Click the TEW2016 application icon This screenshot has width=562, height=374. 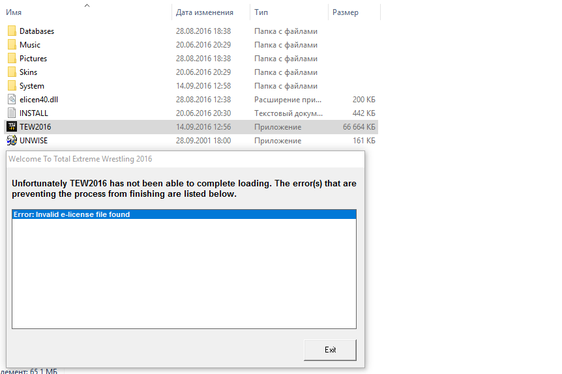pos(12,127)
